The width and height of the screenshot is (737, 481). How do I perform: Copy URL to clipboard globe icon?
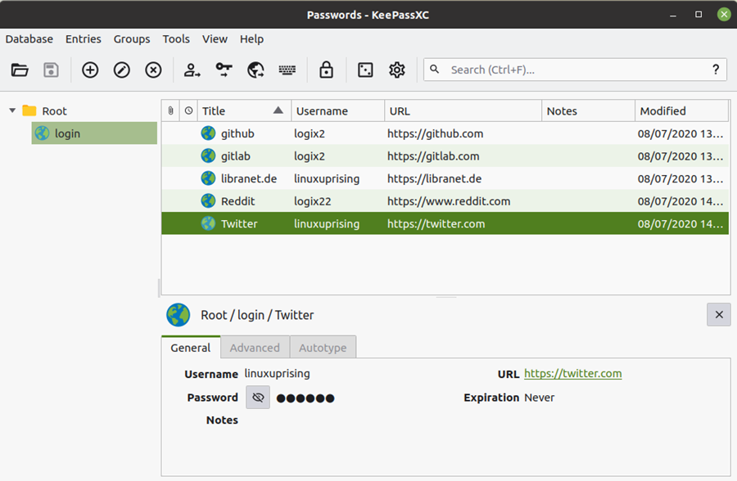pos(255,70)
